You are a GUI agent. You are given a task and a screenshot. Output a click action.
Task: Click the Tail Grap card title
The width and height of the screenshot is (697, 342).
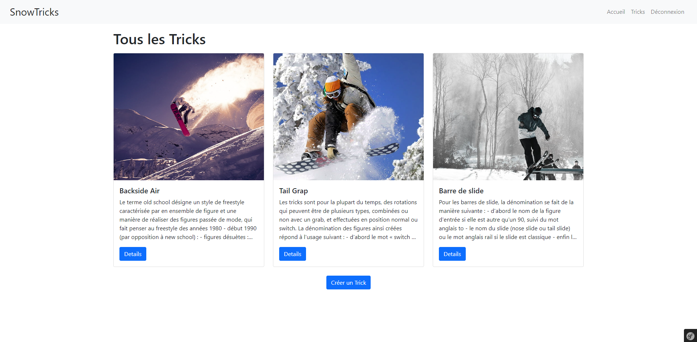(x=293, y=191)
